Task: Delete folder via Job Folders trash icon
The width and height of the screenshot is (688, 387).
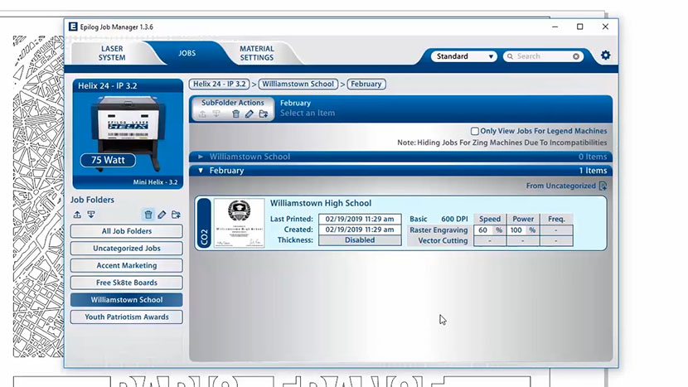Action: coord(148,215)
